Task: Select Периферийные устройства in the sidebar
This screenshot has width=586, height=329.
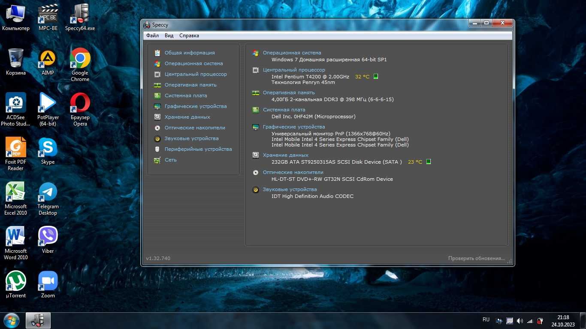Action: pyautogui.click(x=198, y=149)
